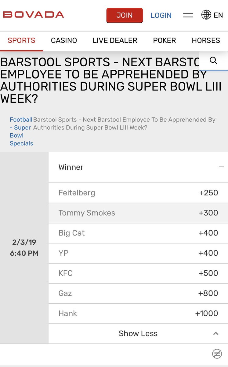Open Football Super Bowl Specials breadcrumb
Viewport: 228px width, 367px height.
21,132
